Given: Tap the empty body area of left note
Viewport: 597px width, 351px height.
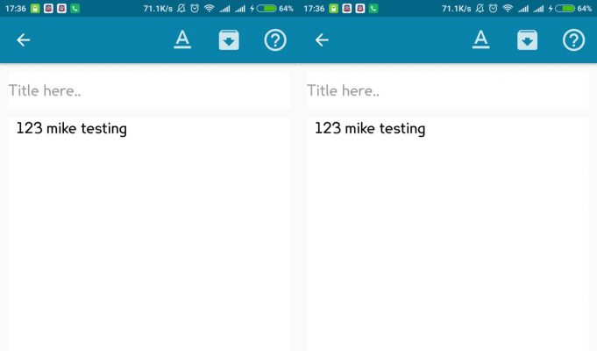Looking at the screenshot, I should (149, 244).
